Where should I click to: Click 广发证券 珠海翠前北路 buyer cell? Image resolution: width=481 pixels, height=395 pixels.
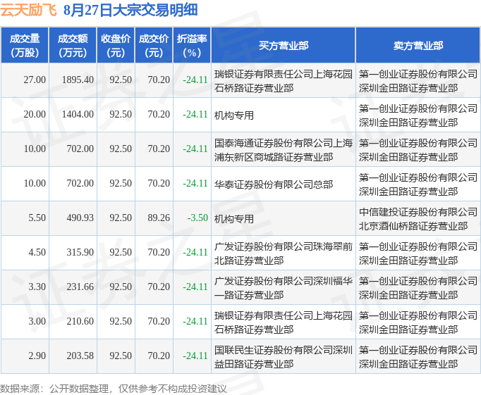click(283, 253)
